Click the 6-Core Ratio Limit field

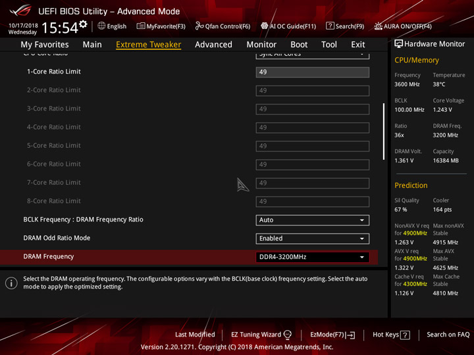coord(312,164)
